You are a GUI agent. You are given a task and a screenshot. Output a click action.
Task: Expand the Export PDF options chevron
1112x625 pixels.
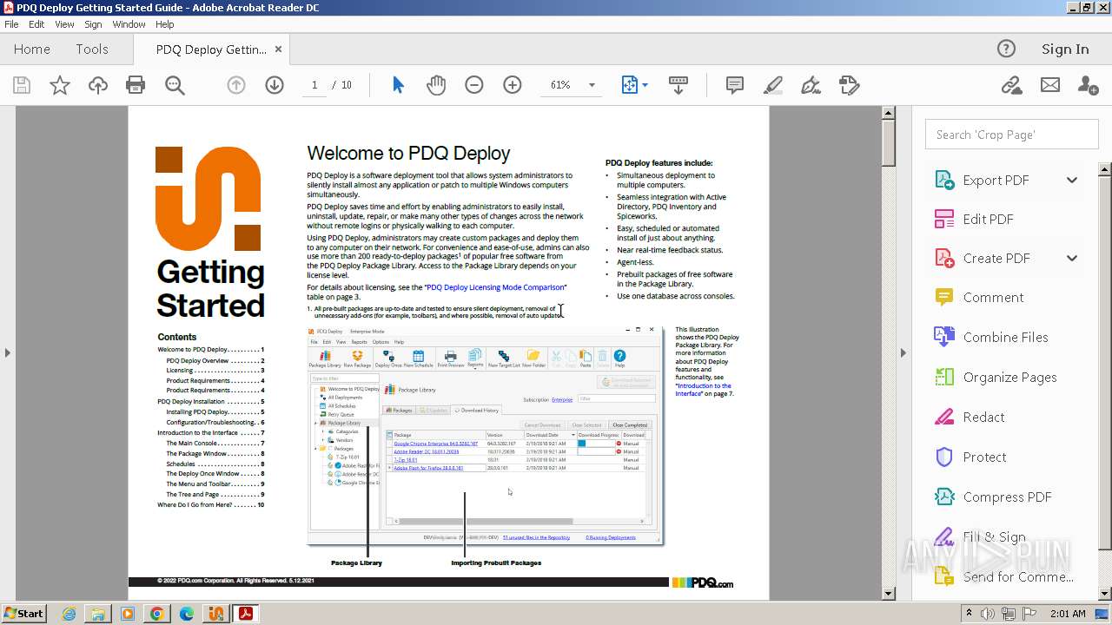click(x=1072, y=180)
